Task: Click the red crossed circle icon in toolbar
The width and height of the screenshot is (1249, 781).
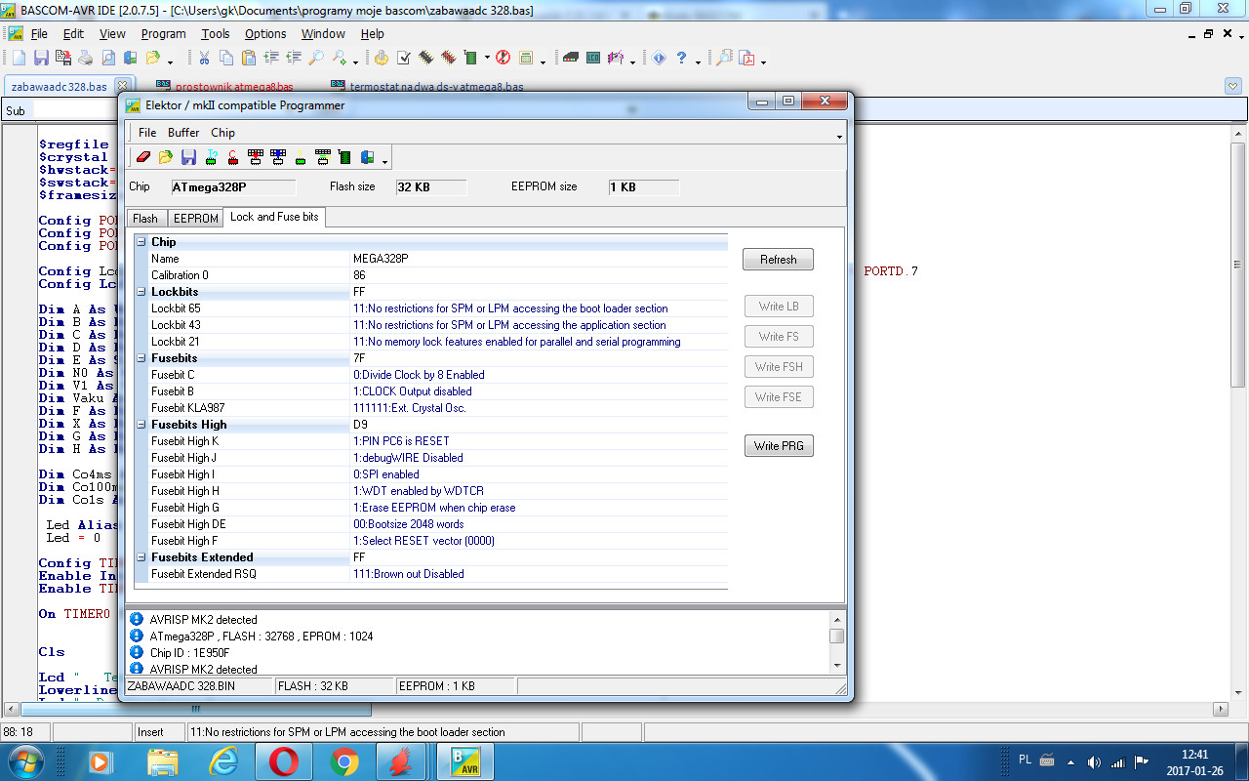Action: (x=504, y=58)
